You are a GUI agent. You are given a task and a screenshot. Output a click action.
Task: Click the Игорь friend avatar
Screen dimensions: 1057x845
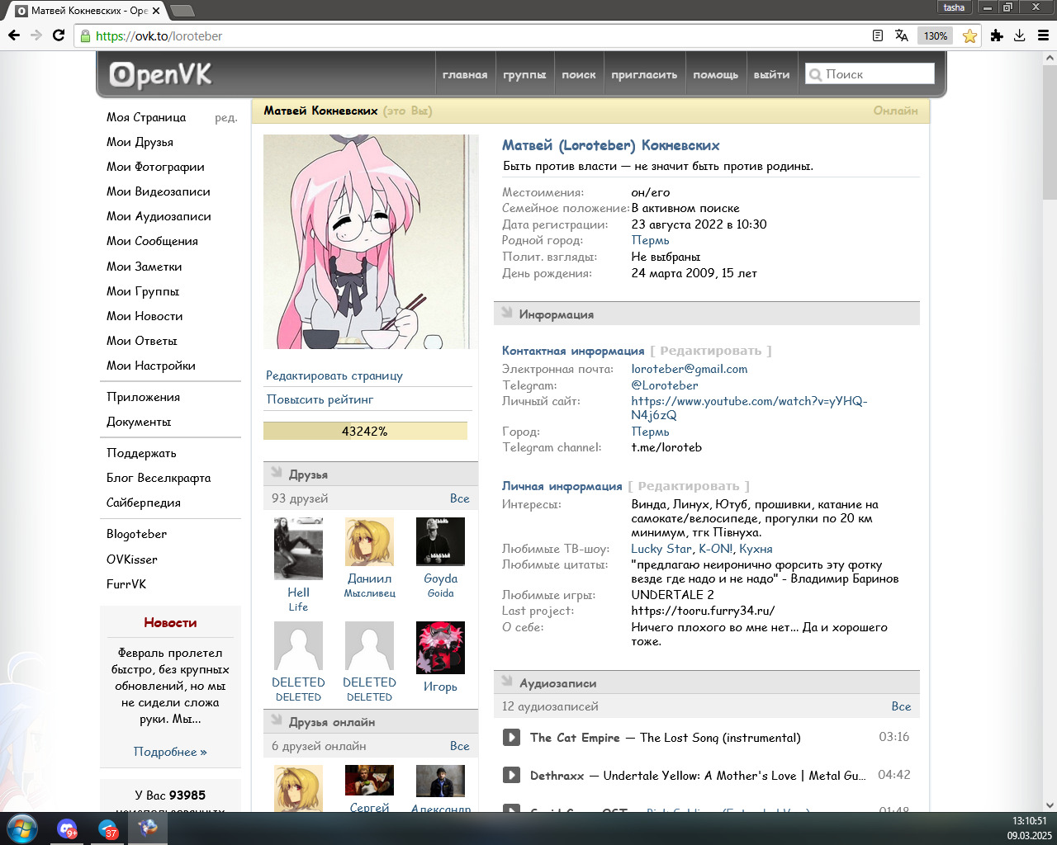(x=440, y=648)
